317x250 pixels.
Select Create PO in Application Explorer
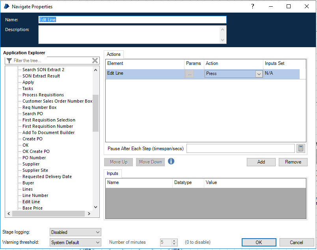pyautogui.click(x=32, y=139)
